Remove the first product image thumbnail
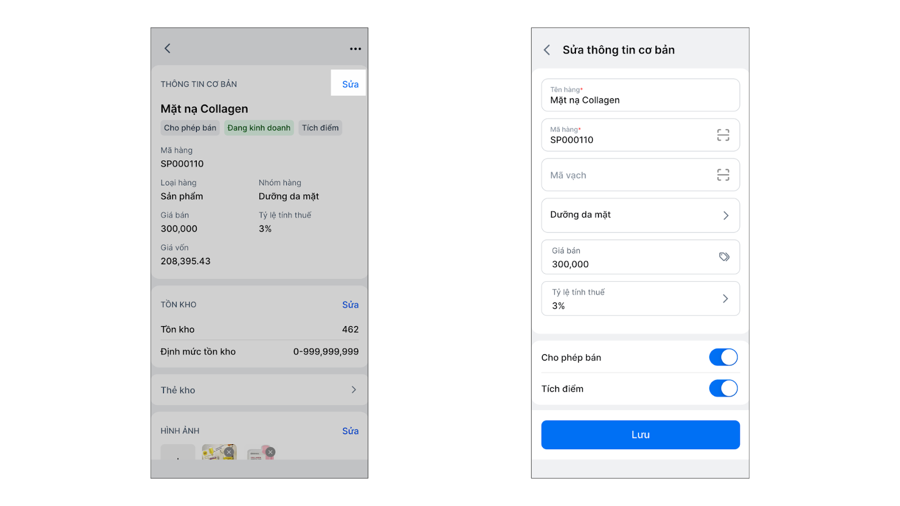Viewport: 900px width, 506px height. (x=229, y=451)
